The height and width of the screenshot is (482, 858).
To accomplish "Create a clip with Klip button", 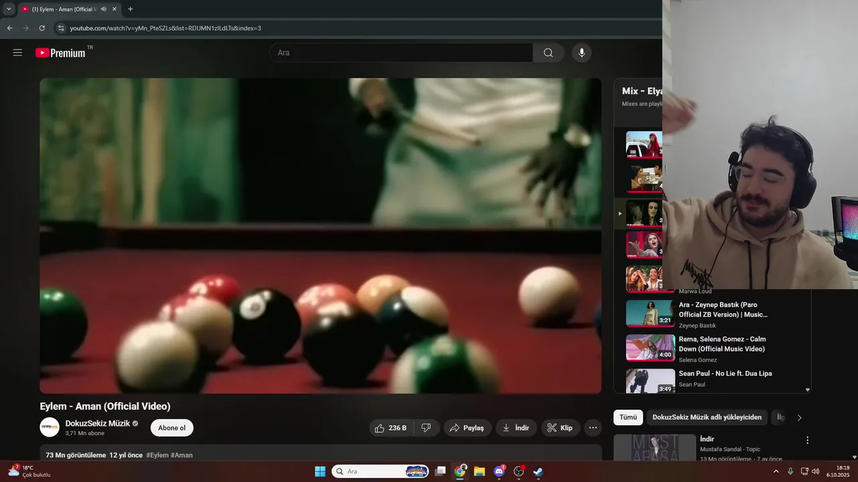I will tap(560, 428).
